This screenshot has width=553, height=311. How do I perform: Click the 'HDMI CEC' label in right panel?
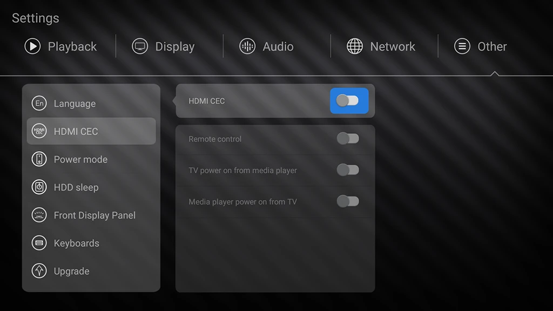(x=207, y=101)
